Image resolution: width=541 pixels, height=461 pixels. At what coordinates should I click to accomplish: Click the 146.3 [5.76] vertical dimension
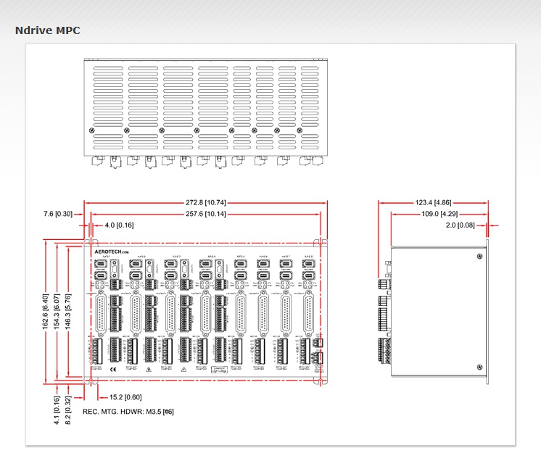(68, 312)
